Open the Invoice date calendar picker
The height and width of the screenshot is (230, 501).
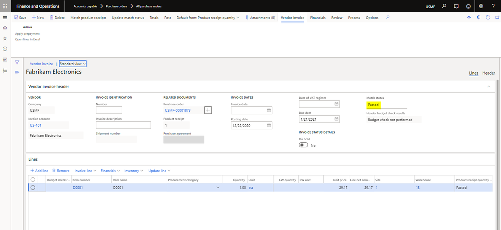point(269,110)
